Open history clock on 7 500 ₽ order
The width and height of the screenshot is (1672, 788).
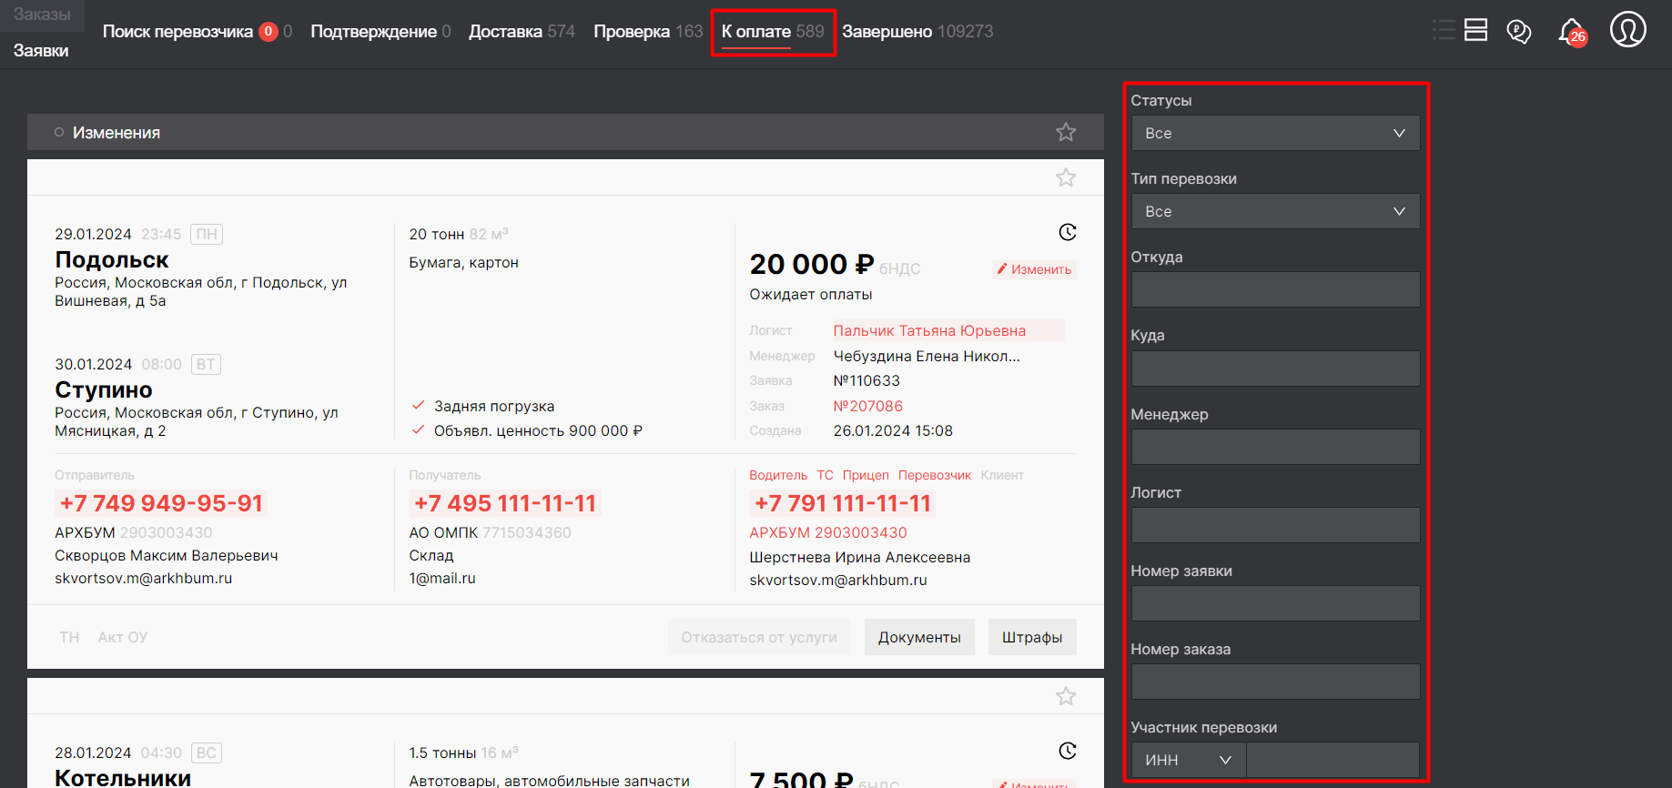click(x=1068, y=751)
